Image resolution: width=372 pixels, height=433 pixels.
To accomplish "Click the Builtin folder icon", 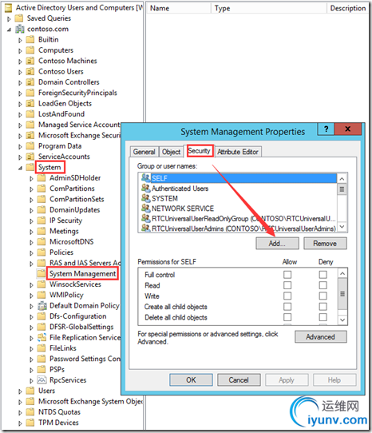I will click(30, 39).
